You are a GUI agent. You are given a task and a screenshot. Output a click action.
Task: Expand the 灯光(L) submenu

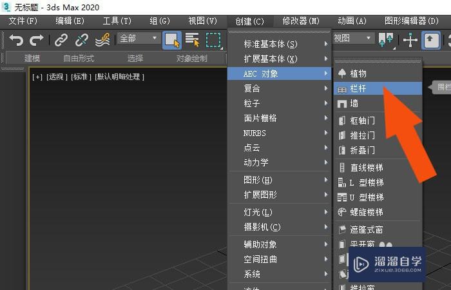tap(279, 212)
